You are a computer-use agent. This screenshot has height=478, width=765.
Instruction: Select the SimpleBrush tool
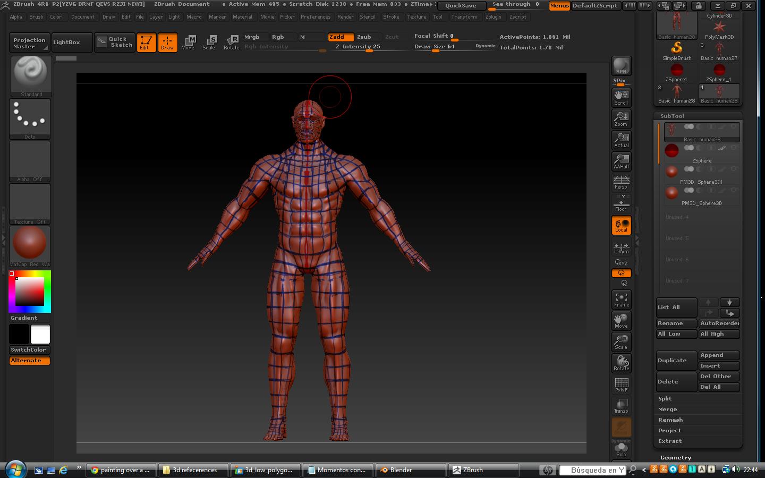677,51
